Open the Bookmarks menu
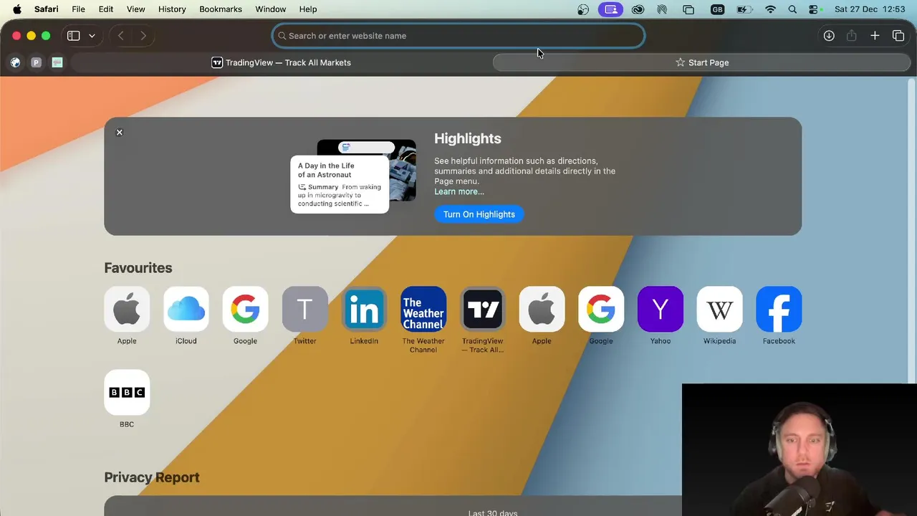 point(221,9)
